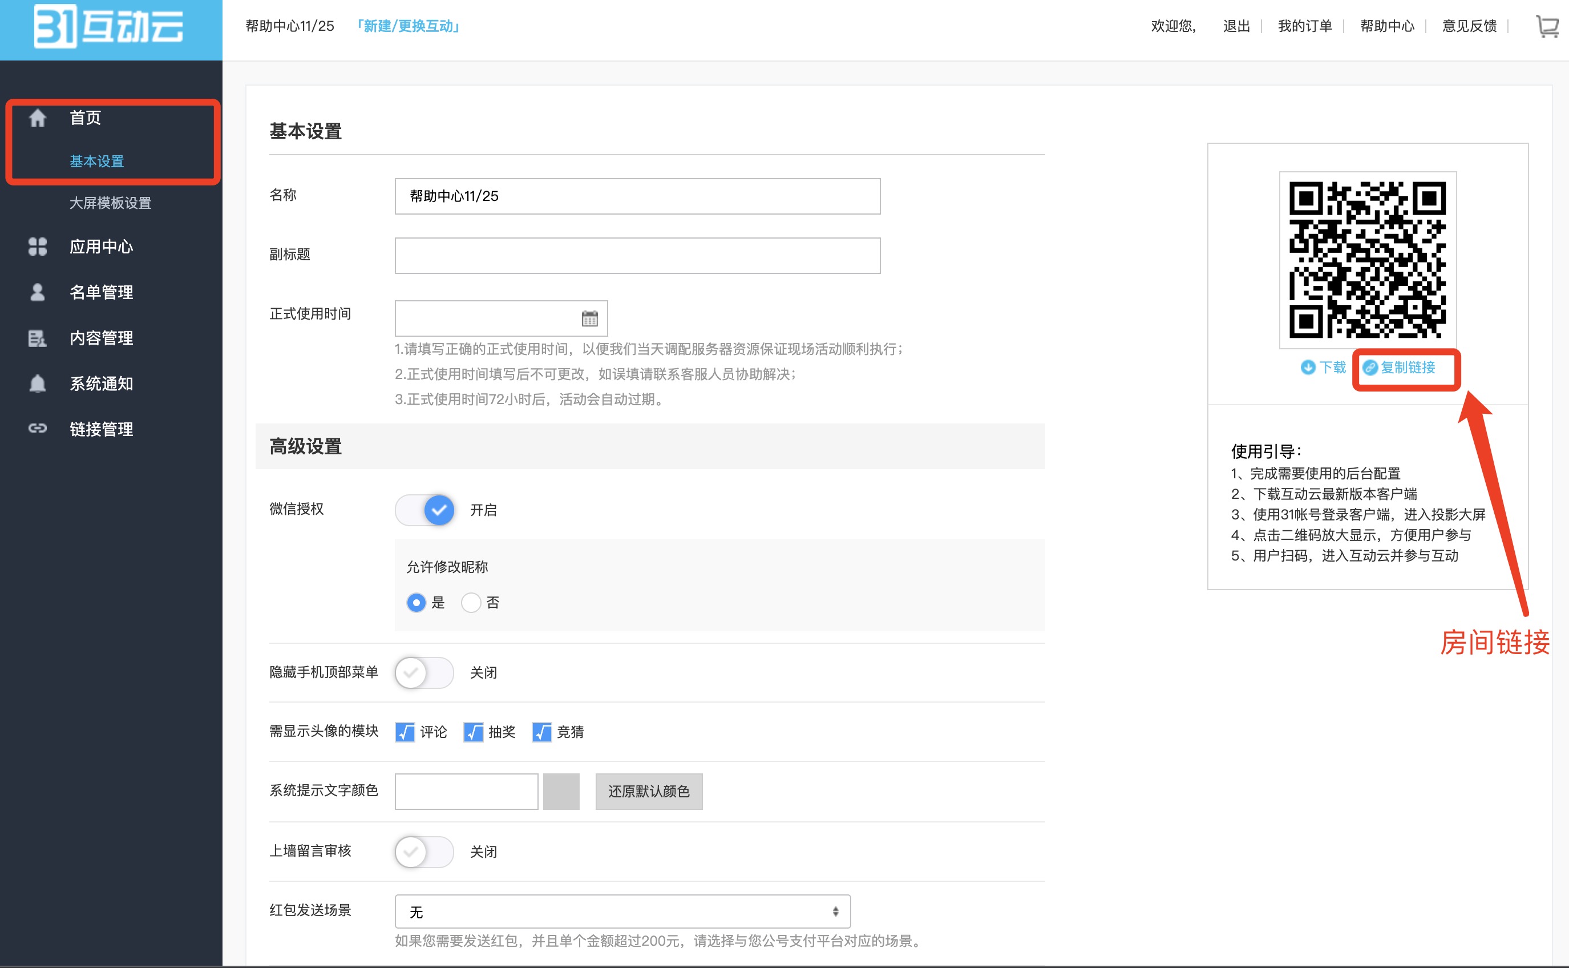Open 意见反馈 link
This screenshot has height=968, width=1569.
[1469, 26]
